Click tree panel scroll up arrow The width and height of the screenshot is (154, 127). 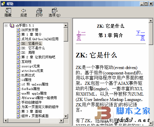click(x=66, y=25)
